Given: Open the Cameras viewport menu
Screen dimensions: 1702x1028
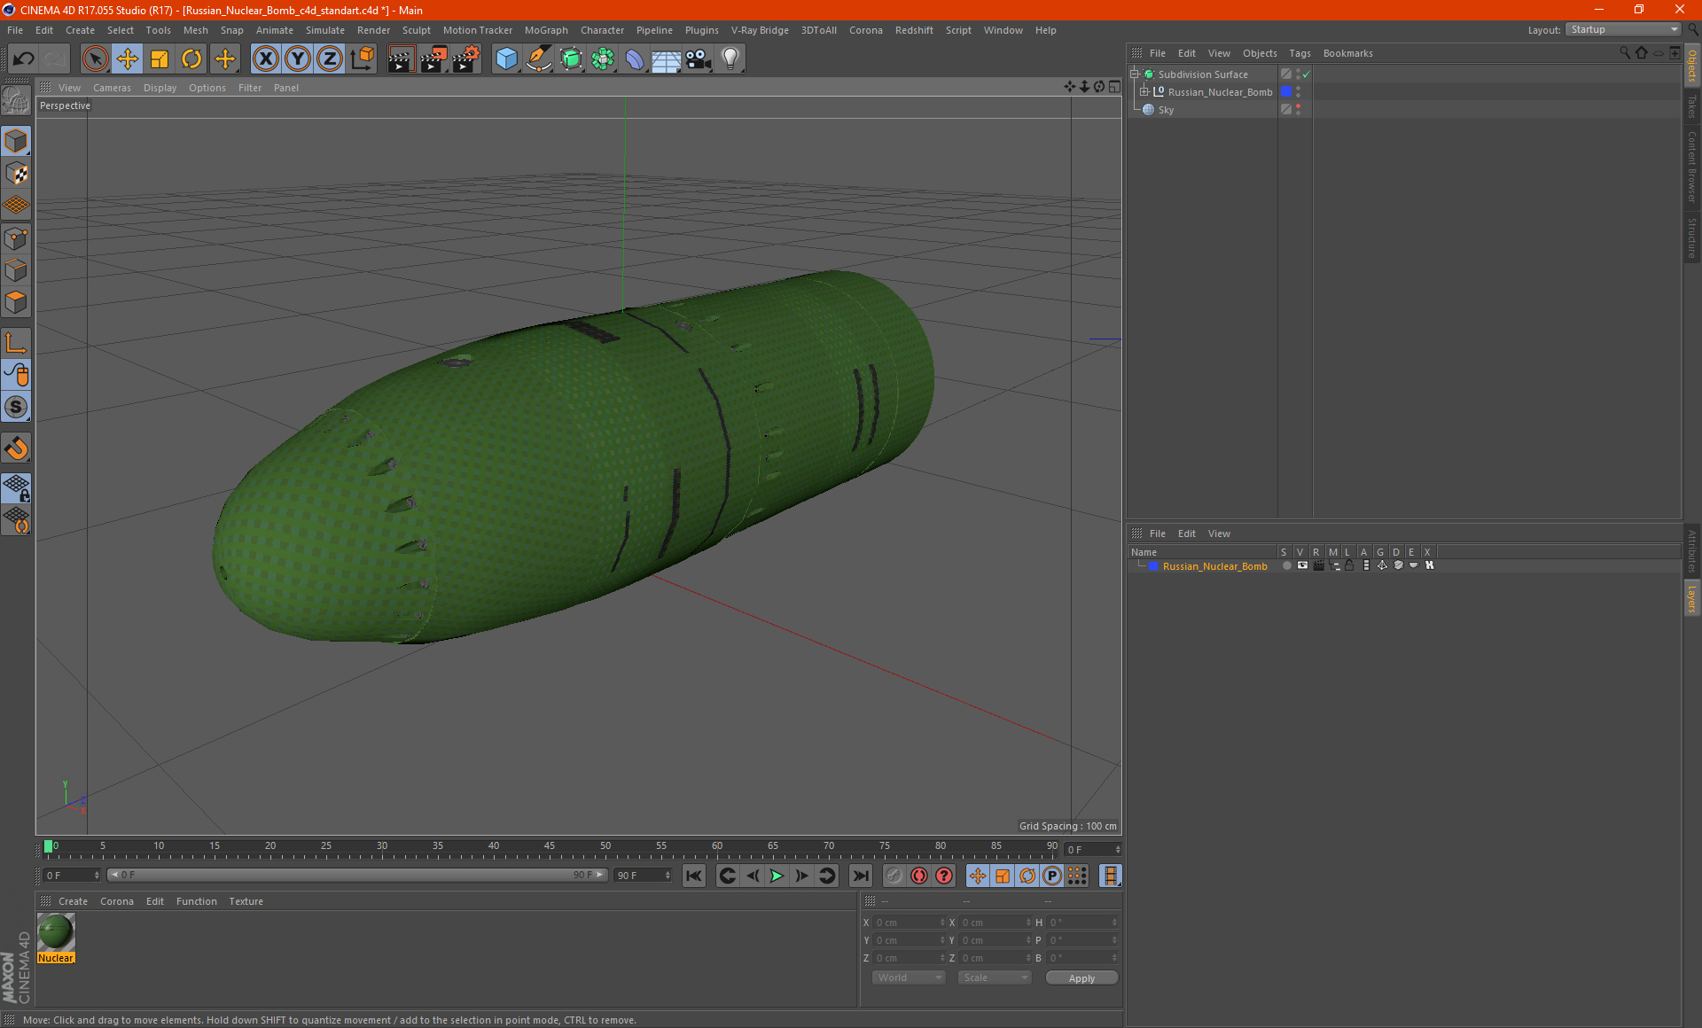Looking at the screenshot, I should pyautogui.click(x=112, y=88).
